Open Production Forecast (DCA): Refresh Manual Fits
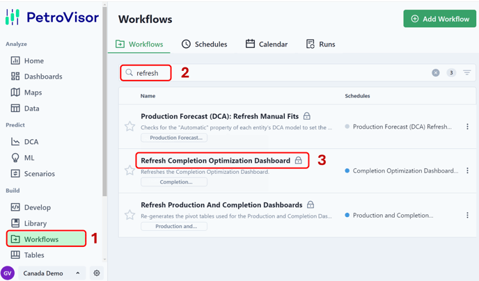Image resolution: width=479 pixels, height=281 pixels. click(x=219, y=116)
